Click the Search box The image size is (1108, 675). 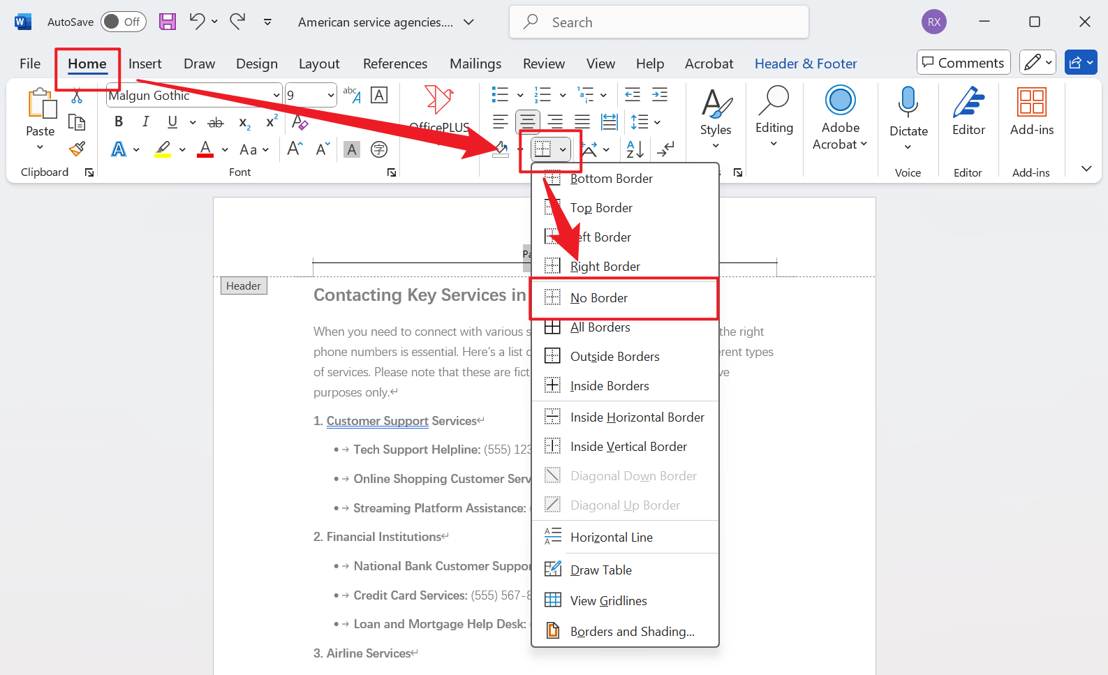click(659, 22)
